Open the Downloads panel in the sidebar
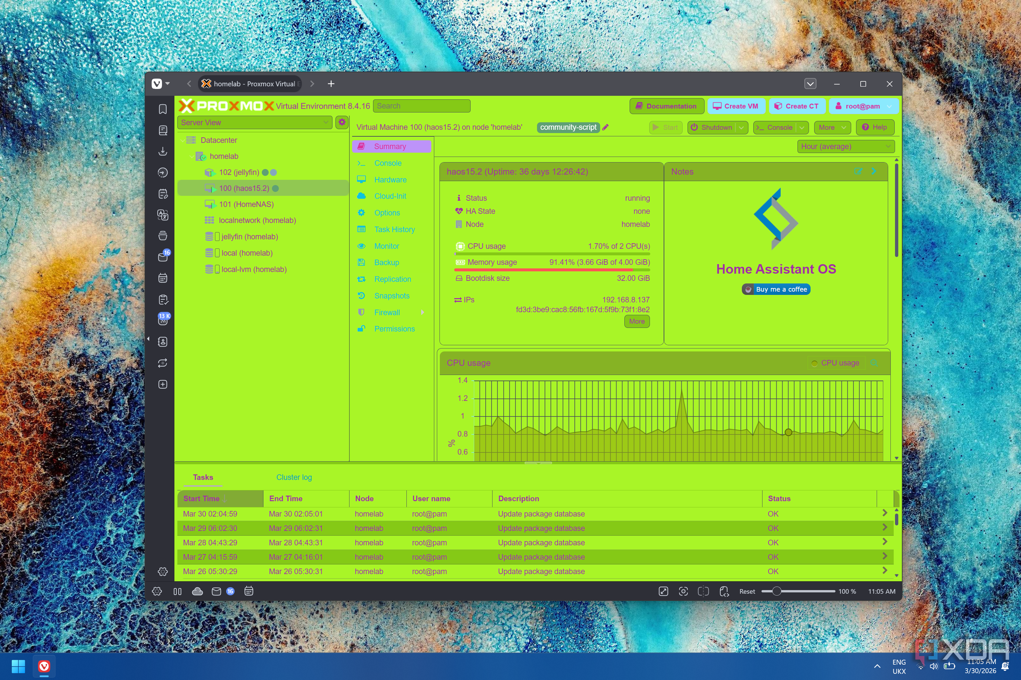 point(162,151)
